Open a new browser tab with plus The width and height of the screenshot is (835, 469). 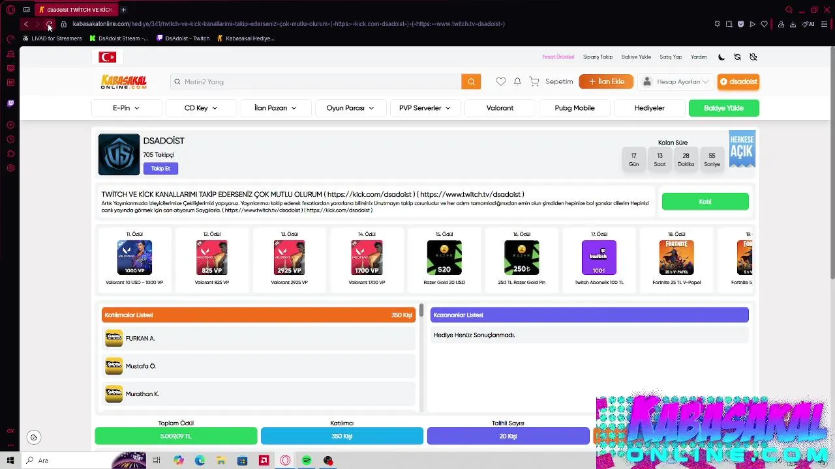(123, 10)
